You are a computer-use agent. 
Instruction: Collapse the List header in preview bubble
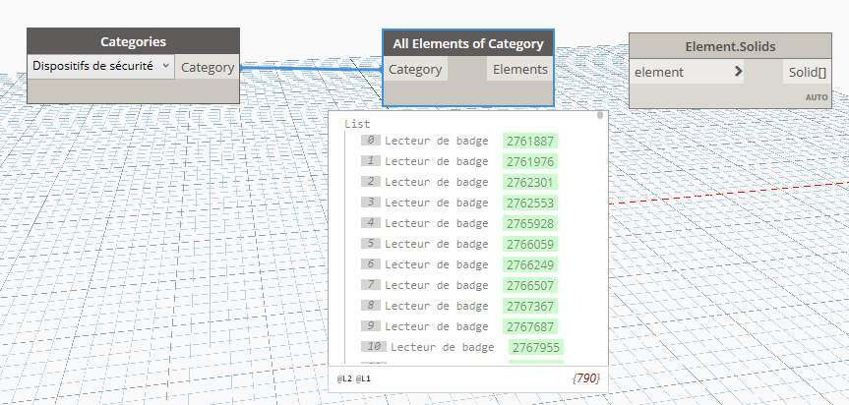357,125
